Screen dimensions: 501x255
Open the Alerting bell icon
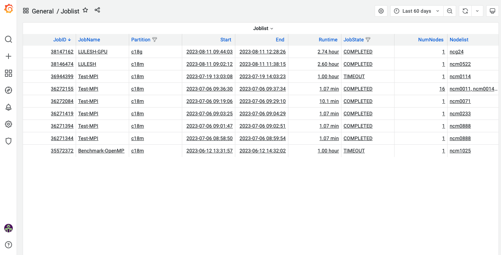coord(8,107)
